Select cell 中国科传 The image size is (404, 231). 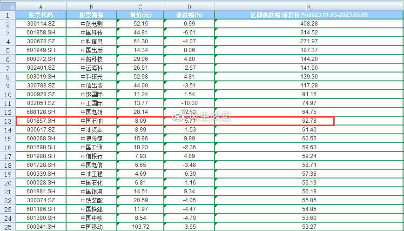point(92,33)
